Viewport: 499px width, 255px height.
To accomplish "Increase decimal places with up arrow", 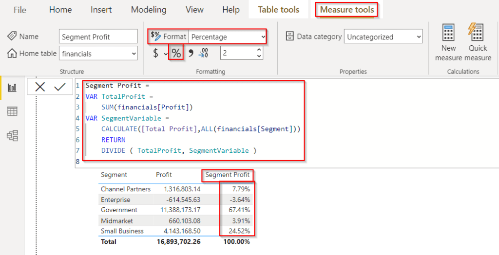I will [259, 50].
